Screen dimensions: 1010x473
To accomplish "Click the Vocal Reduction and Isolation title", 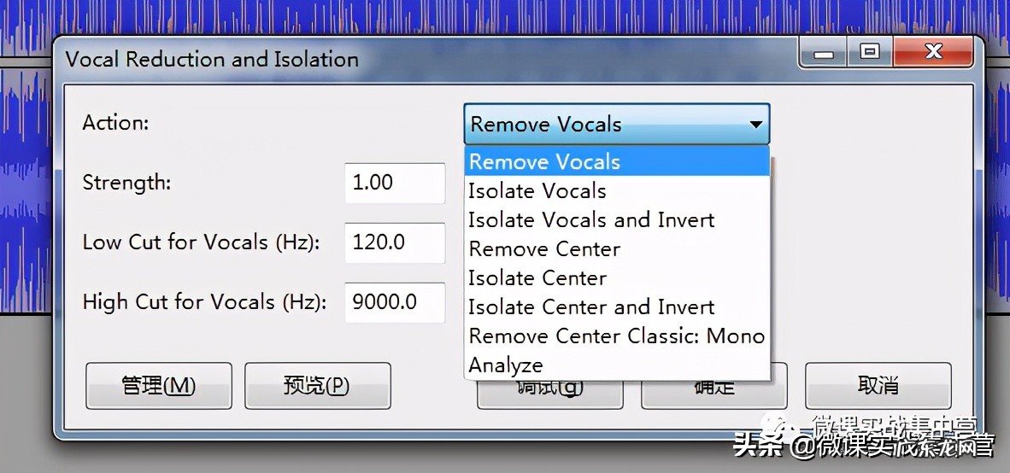I will (x=212, y=59).
